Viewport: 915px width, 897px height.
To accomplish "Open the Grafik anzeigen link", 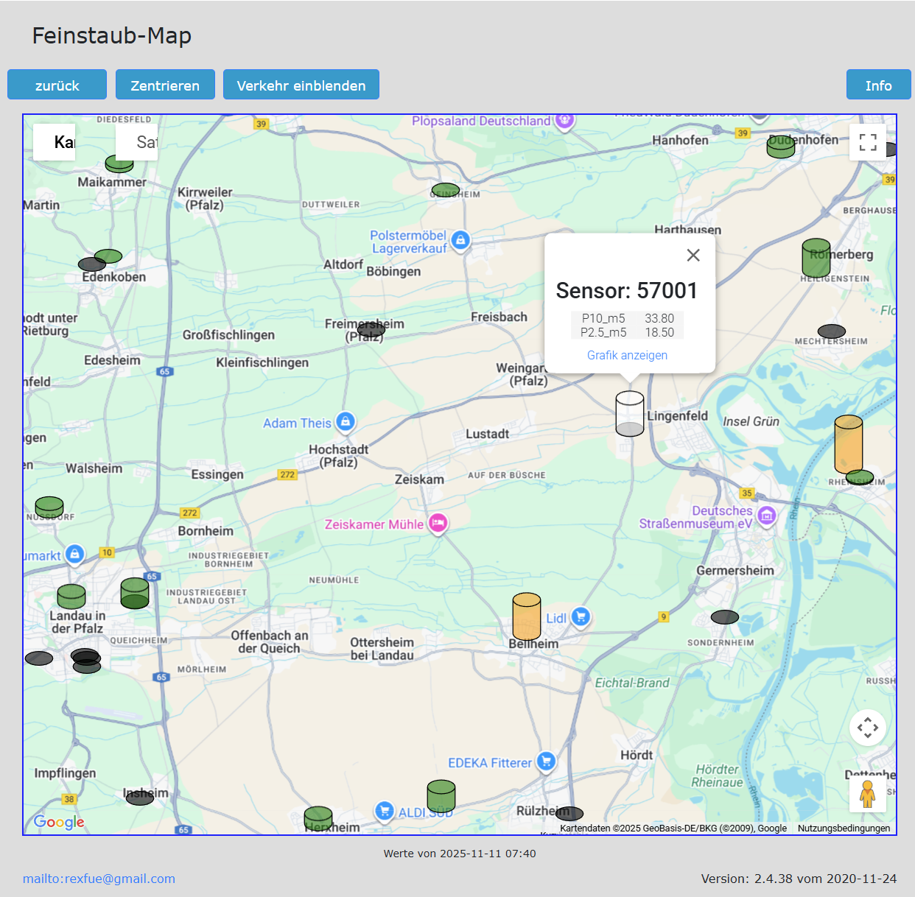I will point(627,355).
